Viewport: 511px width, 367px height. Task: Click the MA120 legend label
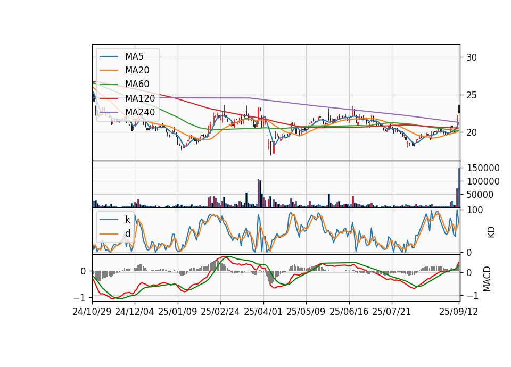point(140,98)
